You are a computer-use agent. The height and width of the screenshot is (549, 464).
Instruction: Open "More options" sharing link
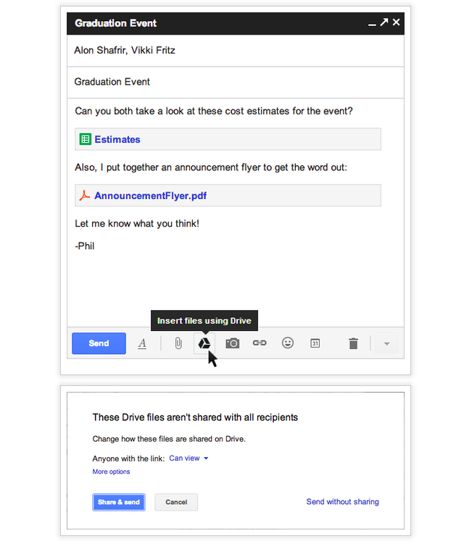tap(111, 472)
